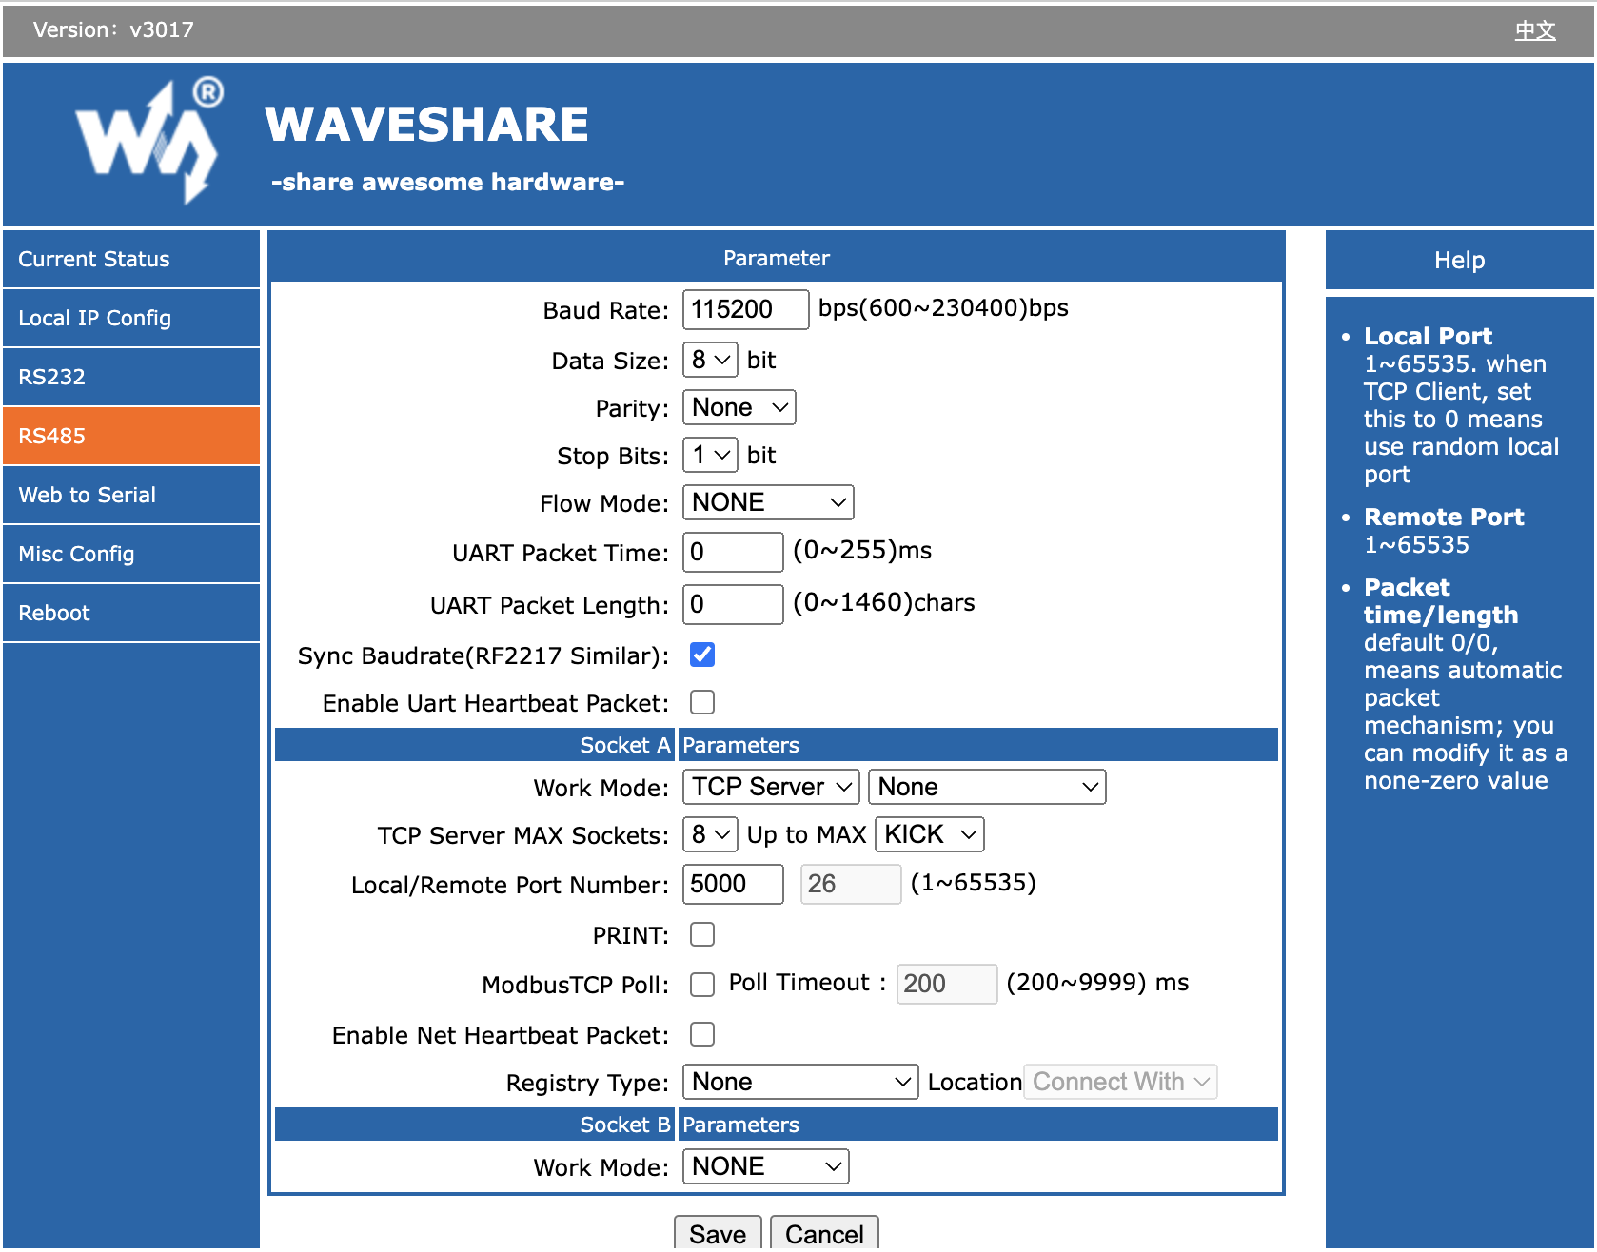1597x1252 pixels.
Task: Click the Local Port field showing 5000
Action: pyautogui.click(x=733, y=884)
